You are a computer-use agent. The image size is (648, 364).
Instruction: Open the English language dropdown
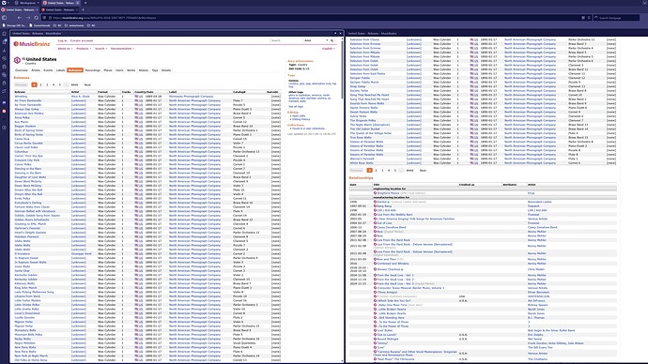coord(328,48)
